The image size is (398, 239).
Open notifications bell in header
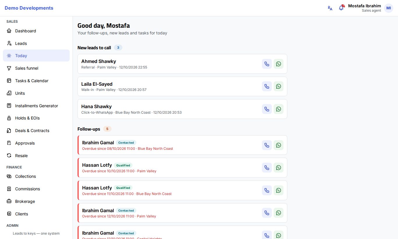[341, 8]
